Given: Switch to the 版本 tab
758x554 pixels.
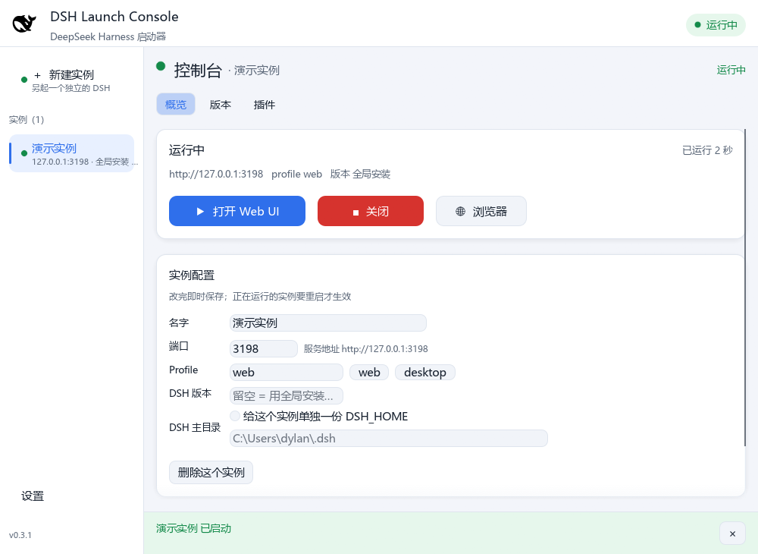Looking at the screenshot, I should (x=220, y=105).
